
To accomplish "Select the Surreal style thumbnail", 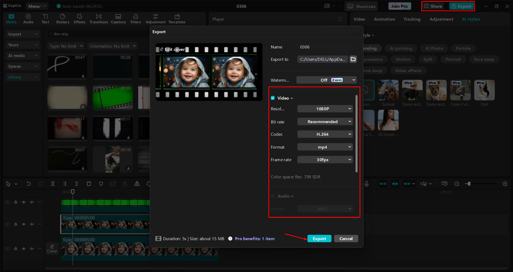I will 388,90.
